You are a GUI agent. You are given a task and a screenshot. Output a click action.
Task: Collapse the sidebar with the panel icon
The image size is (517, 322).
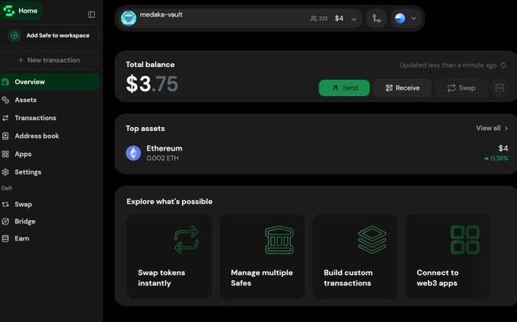[x=91, y=14]
